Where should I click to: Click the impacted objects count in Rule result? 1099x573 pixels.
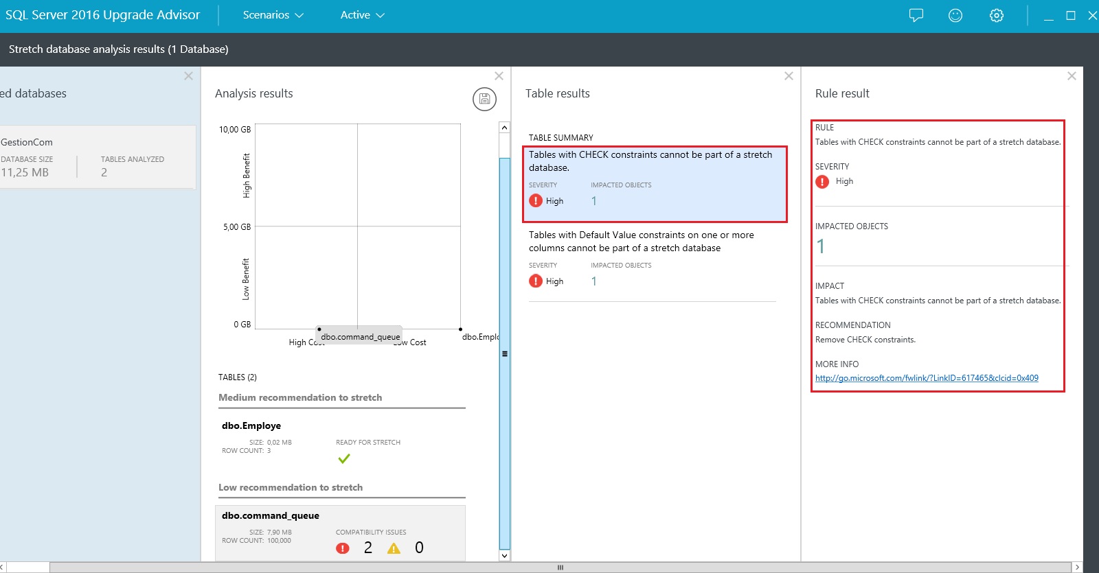821,246
